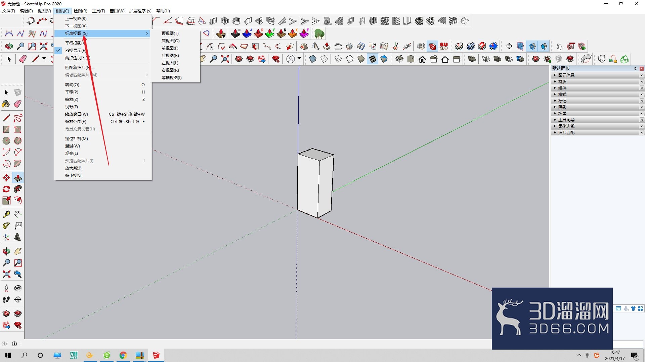Select the Rotate tool
Image resolution: width=645 pixels, height=362 pixels.
click(6, 189)
